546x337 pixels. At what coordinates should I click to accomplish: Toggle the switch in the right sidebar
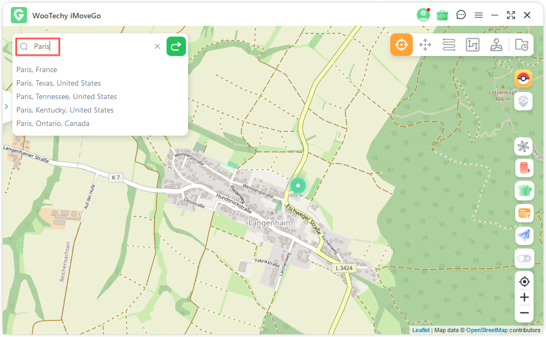(x=524, y=258)
